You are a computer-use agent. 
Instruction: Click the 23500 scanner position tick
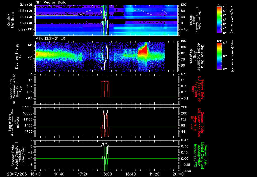tap(27, 107)
